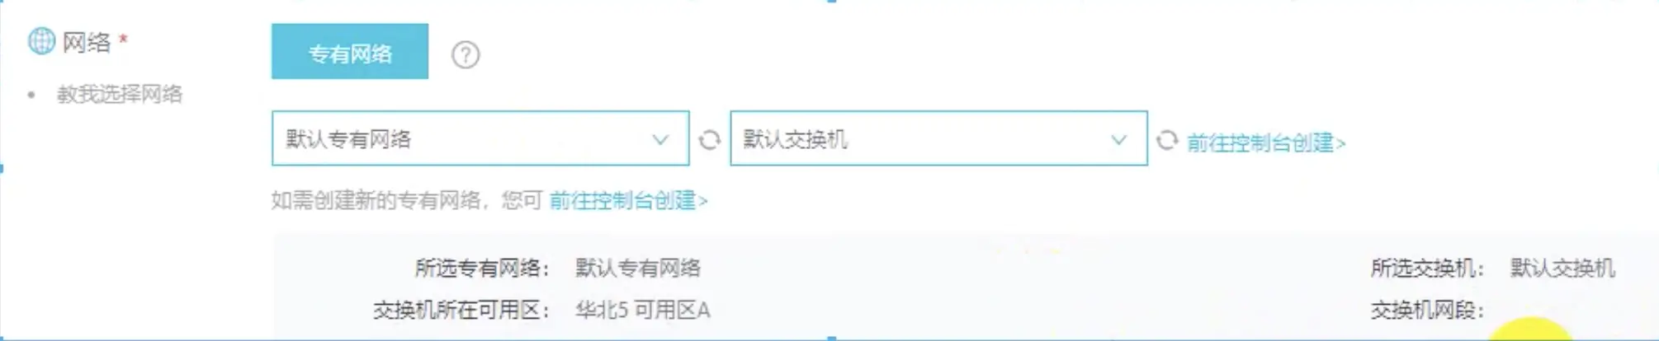Open 前往控制台创建 link next to switch refresh
The image size is (1659, 341).
coord(1266,142)
